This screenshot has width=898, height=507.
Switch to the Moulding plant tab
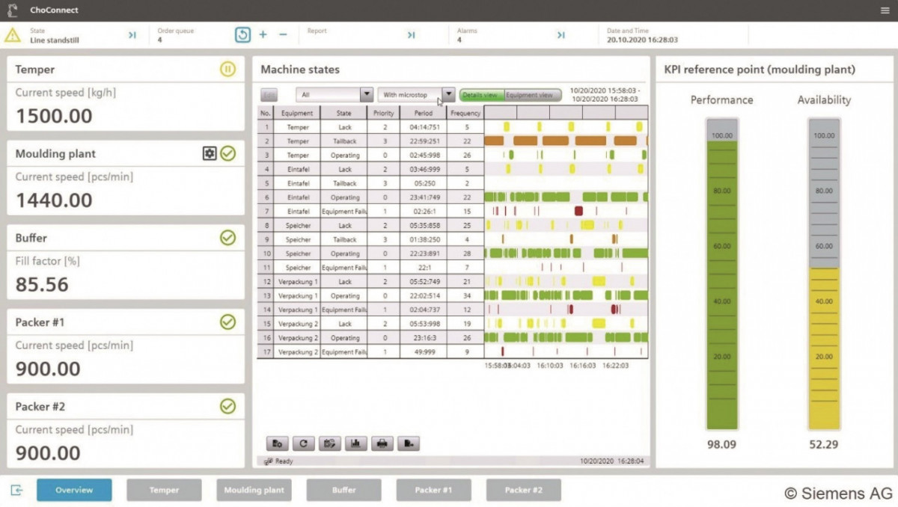pos(254,491)
